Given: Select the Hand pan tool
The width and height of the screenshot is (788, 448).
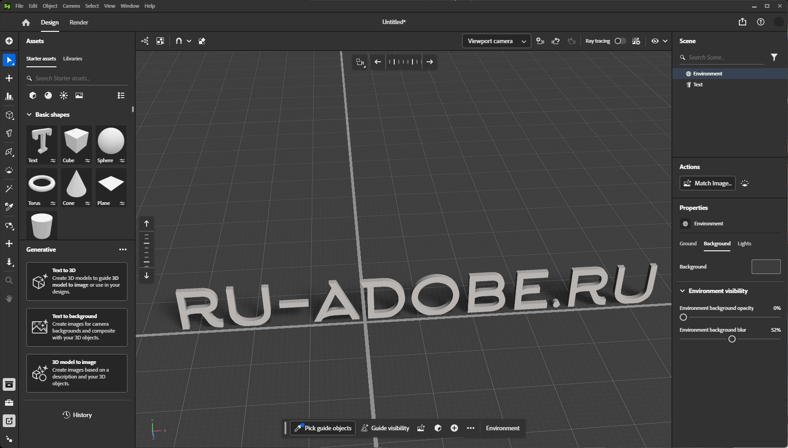Looking at the screenshot, I should click(x=9, y=299).
